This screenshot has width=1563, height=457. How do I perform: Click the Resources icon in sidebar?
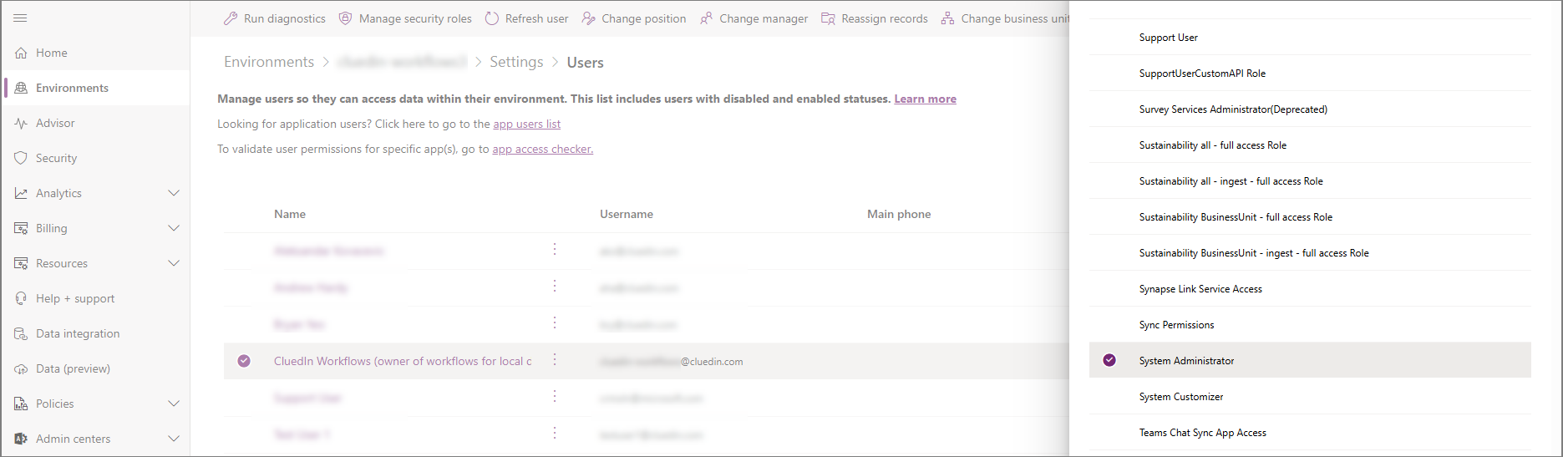(x=21, y=263)
